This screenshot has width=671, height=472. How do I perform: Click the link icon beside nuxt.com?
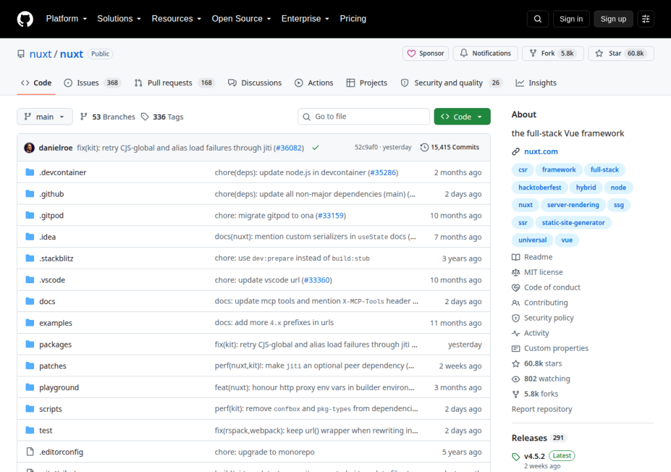pos(516,151)
